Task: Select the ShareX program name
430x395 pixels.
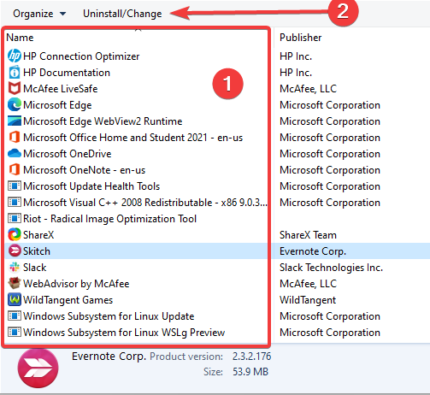Action: tap(38, 235)
